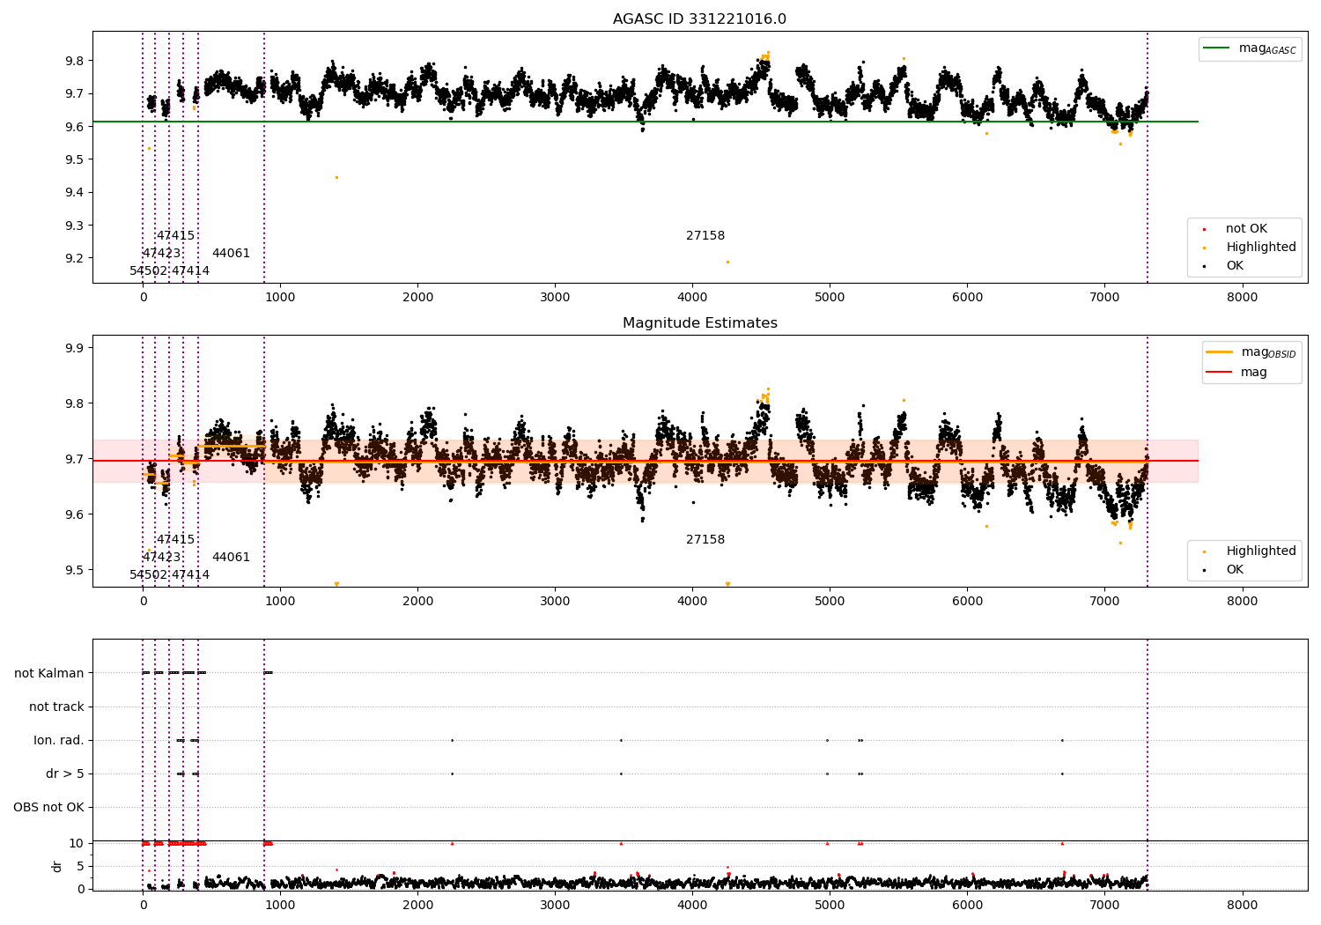This screenshot has height=925, width=1321.
Task: Select the Magnitude Estimates subplot title
Action: coord(699,323)
